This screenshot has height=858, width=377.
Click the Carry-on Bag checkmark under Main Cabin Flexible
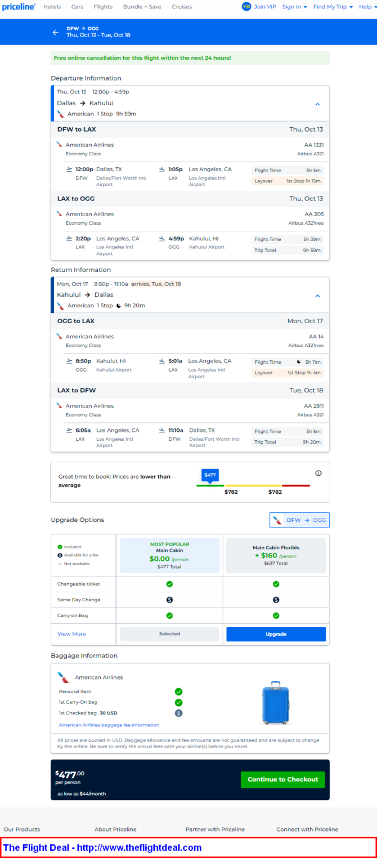(276, 616)
